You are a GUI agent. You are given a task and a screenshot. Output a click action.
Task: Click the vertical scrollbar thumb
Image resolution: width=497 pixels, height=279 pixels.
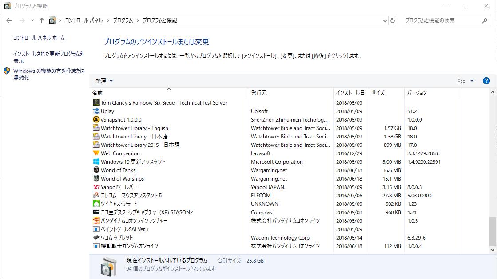click(x=492, y=231)
